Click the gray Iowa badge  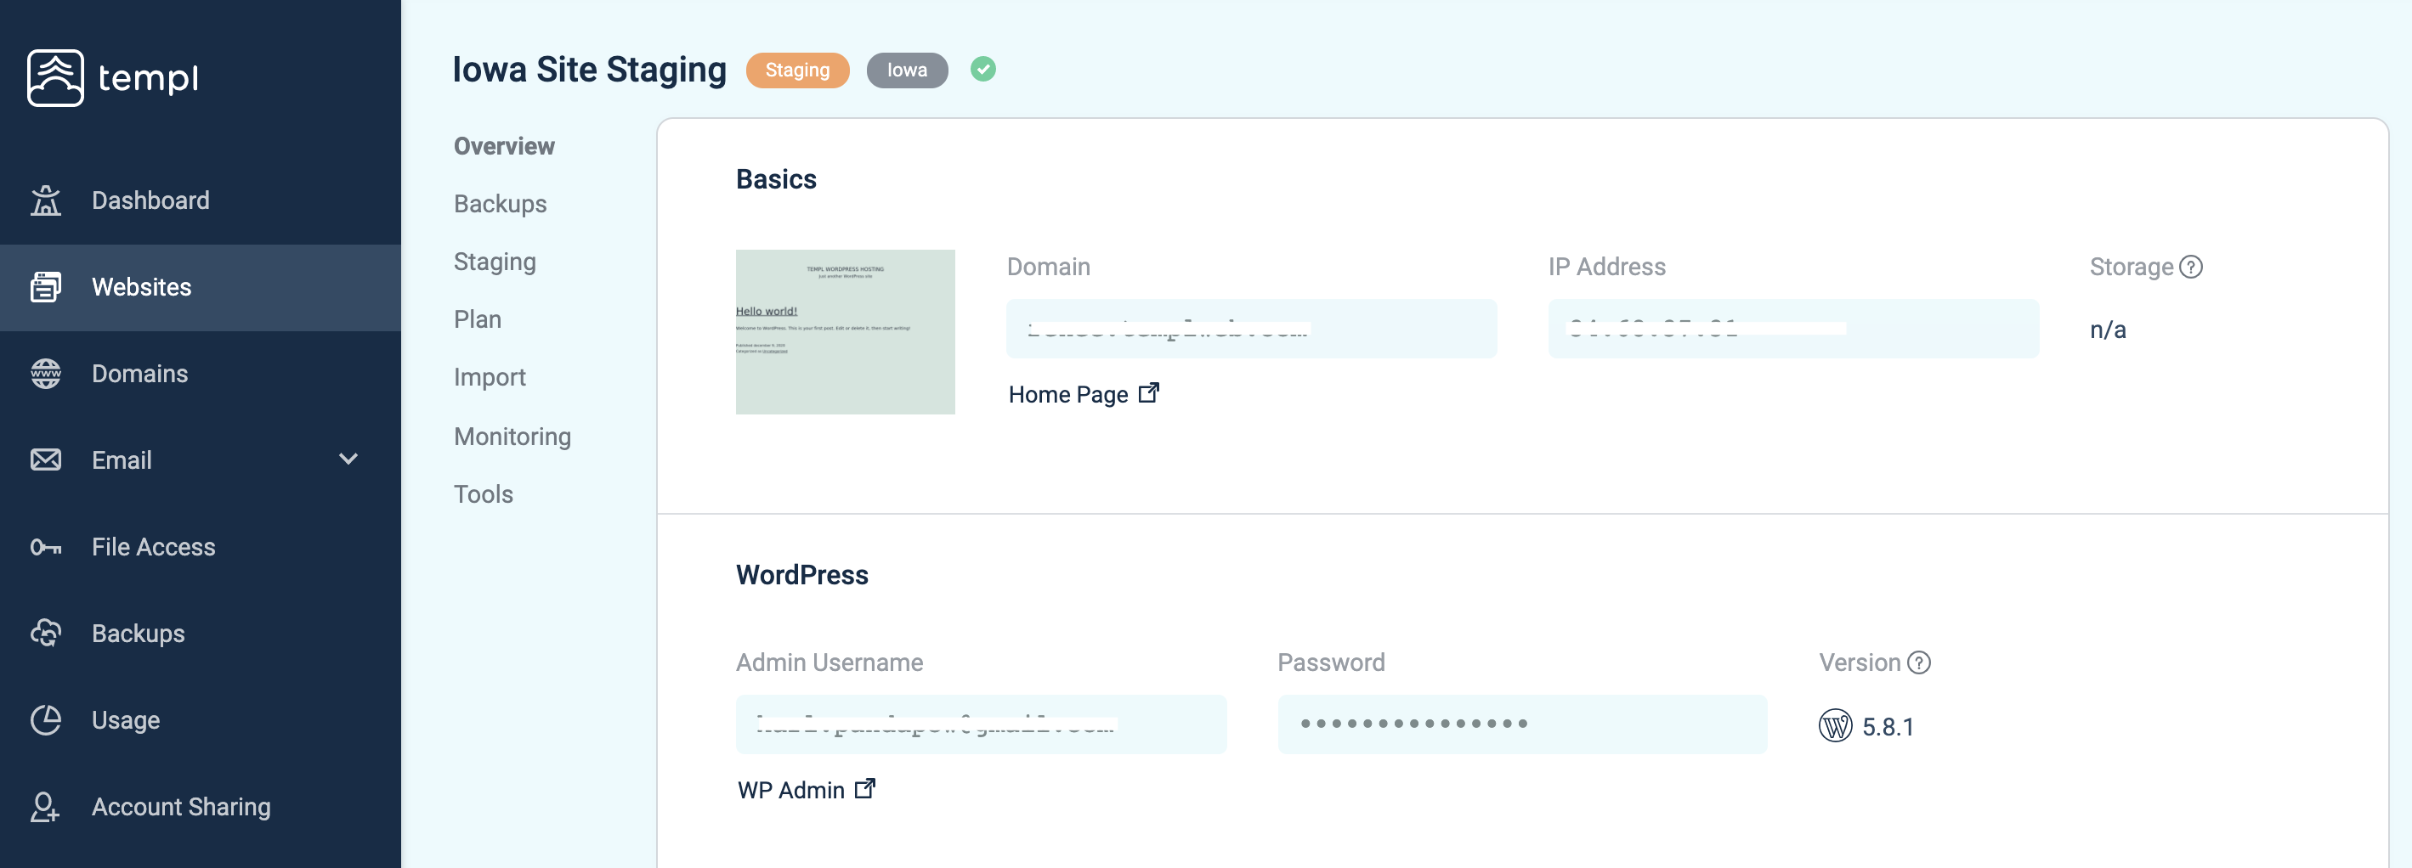click(x=908, y=70)
